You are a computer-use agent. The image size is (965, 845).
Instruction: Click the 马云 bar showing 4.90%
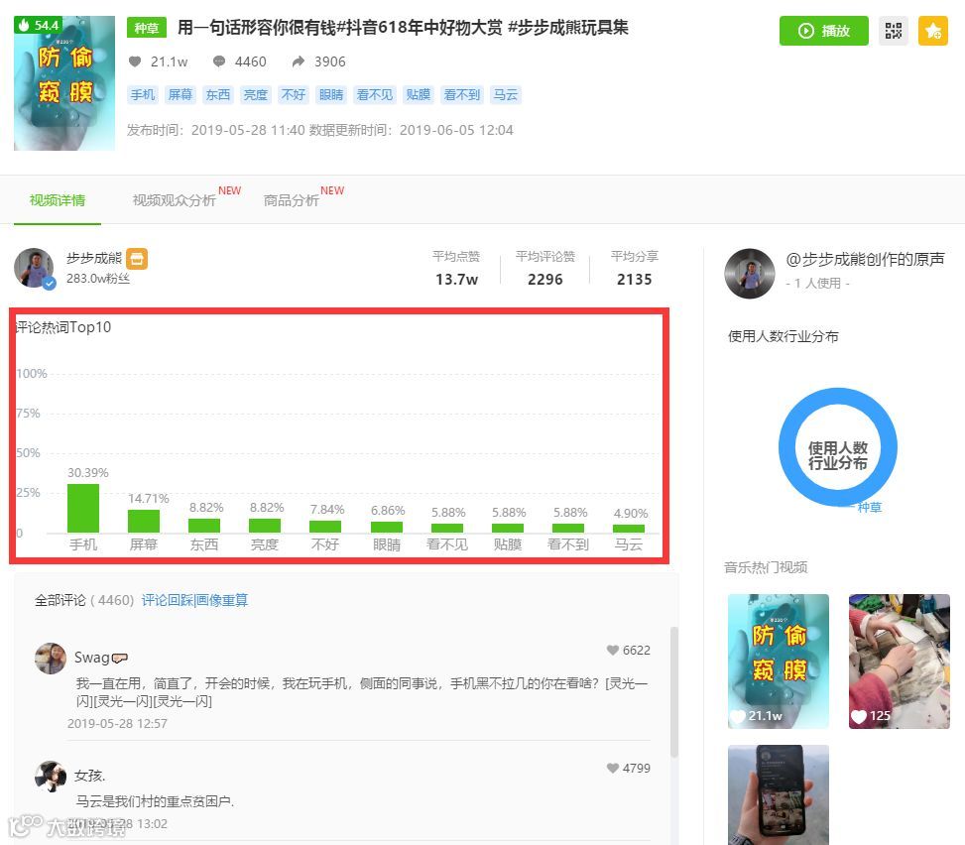pyautogui.click(x=629, y=529)
